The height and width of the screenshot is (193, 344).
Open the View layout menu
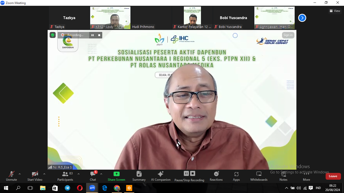[335, 11]
